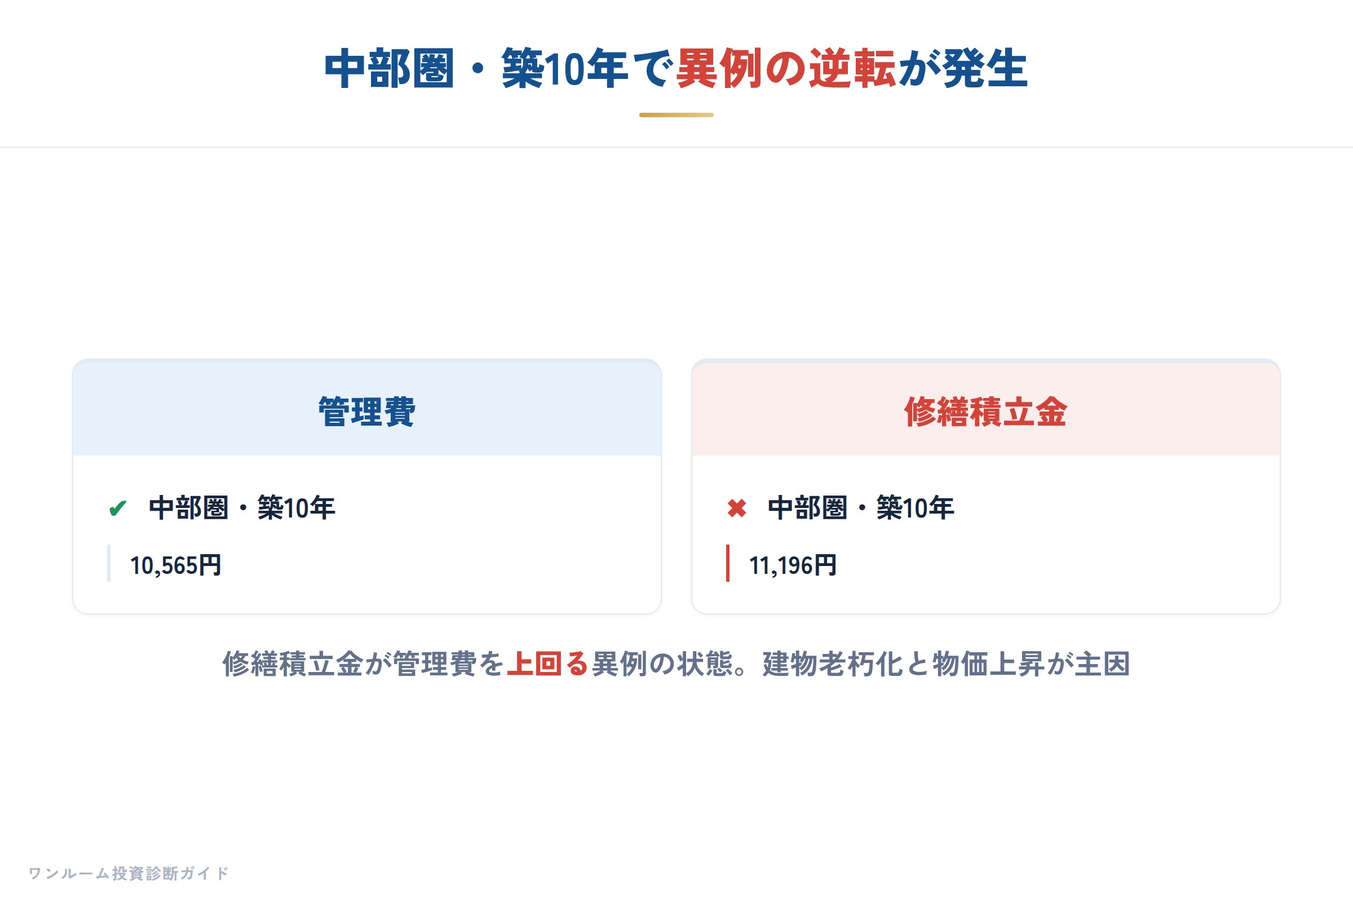Click the gray vertical bar beside 10,565円

click(x=109, y=563)
